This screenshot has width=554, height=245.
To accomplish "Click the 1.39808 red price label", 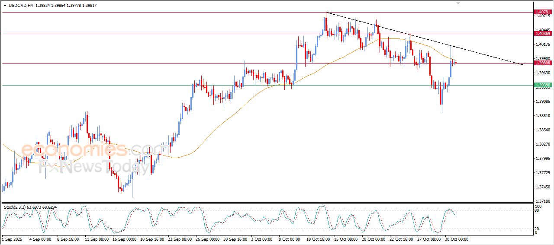I will tap(542, 63).
